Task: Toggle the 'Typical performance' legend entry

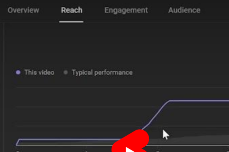Action: click(98, 73)
